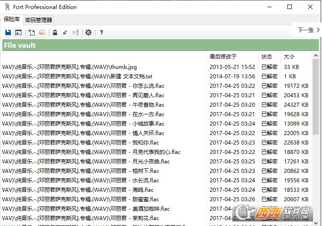Select the 新建 文本文档.txt row
This screenshot has width=322, height=226.
pyautogui.click(x=155, y=77)
